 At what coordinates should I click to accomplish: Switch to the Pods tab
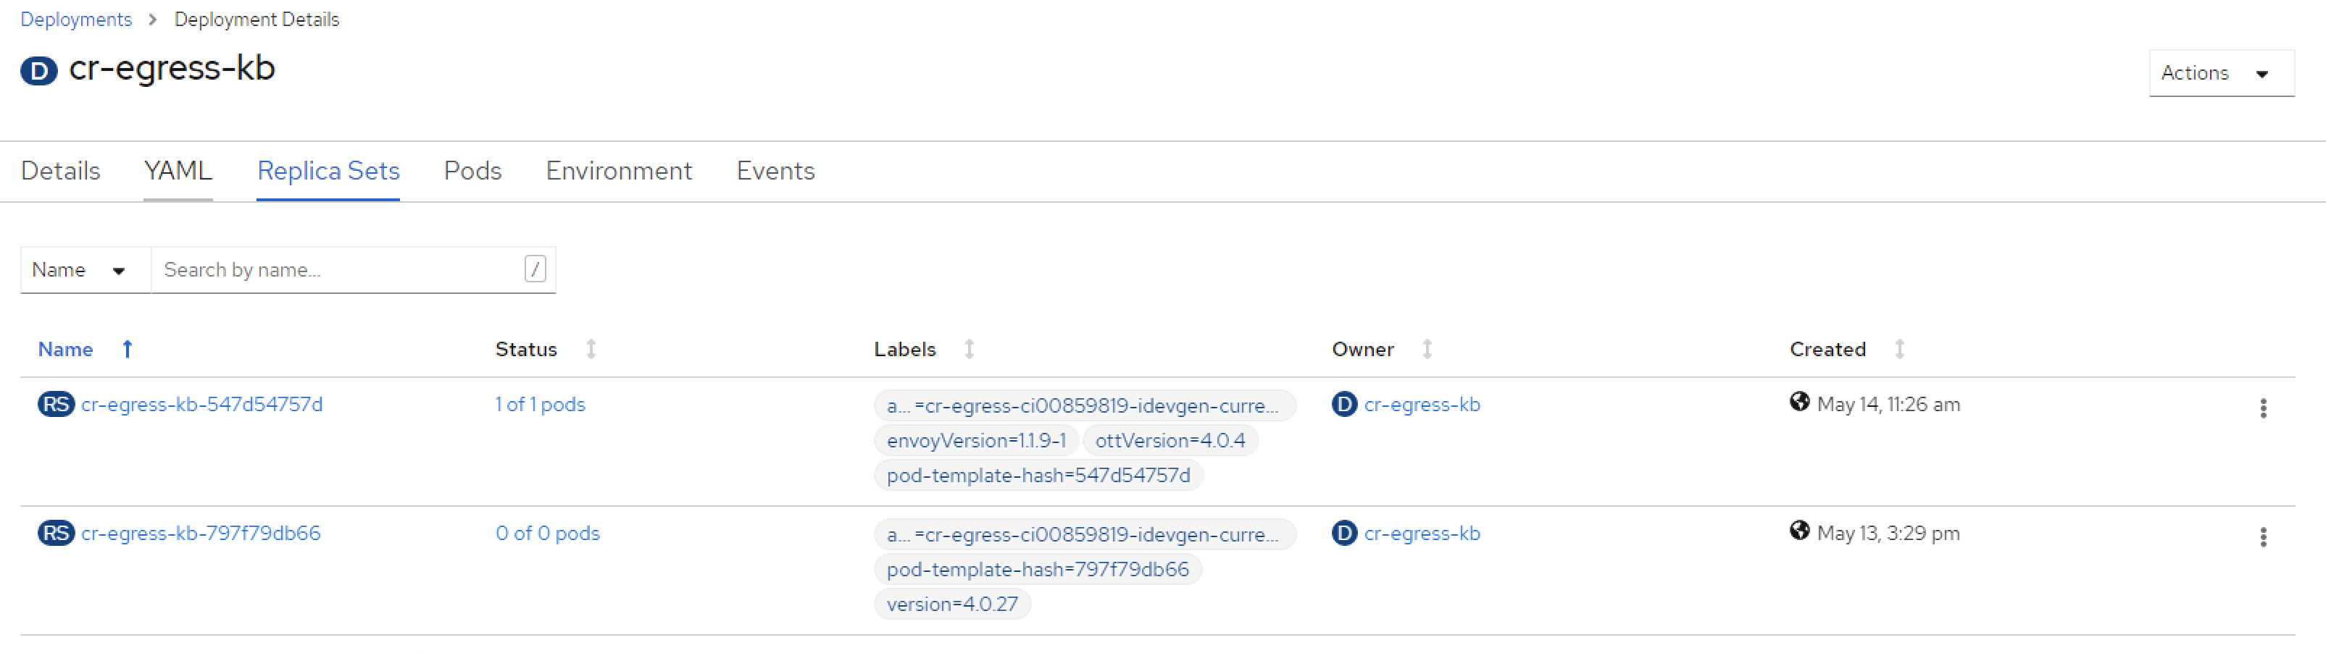click(x=472, y=170)
